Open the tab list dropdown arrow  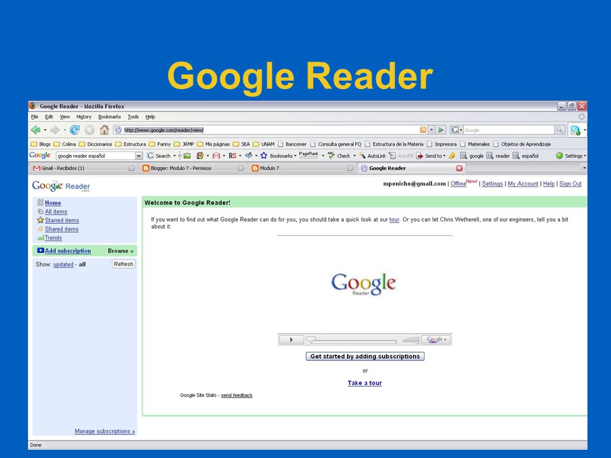point(584,168)
